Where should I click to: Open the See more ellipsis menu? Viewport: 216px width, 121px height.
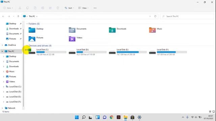coord(95,8)
